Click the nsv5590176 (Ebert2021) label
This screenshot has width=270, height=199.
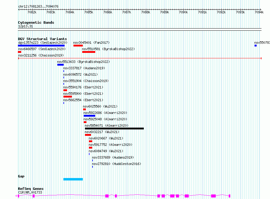83,87
